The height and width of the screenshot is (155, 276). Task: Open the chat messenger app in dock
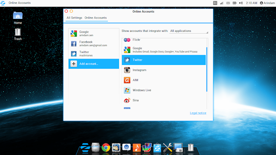(x=126, y=147)
